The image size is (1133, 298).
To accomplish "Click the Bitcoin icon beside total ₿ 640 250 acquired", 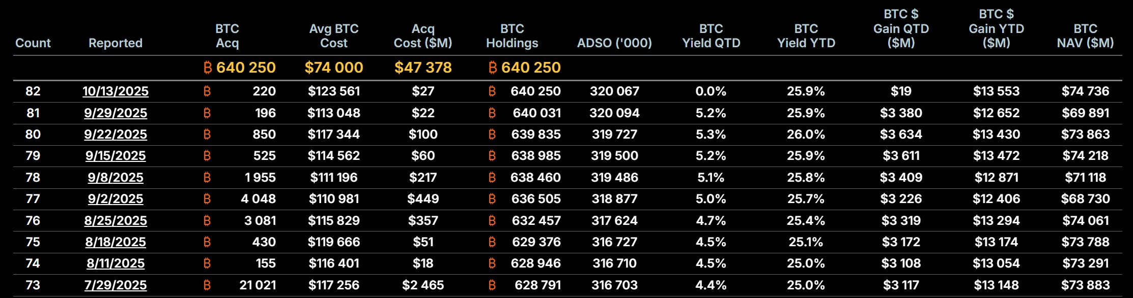I will [207, 68].
